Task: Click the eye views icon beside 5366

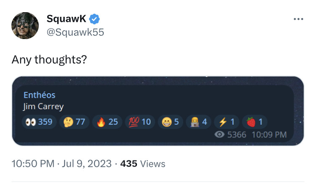Action: pyautogui.click(x=219, y=135)
